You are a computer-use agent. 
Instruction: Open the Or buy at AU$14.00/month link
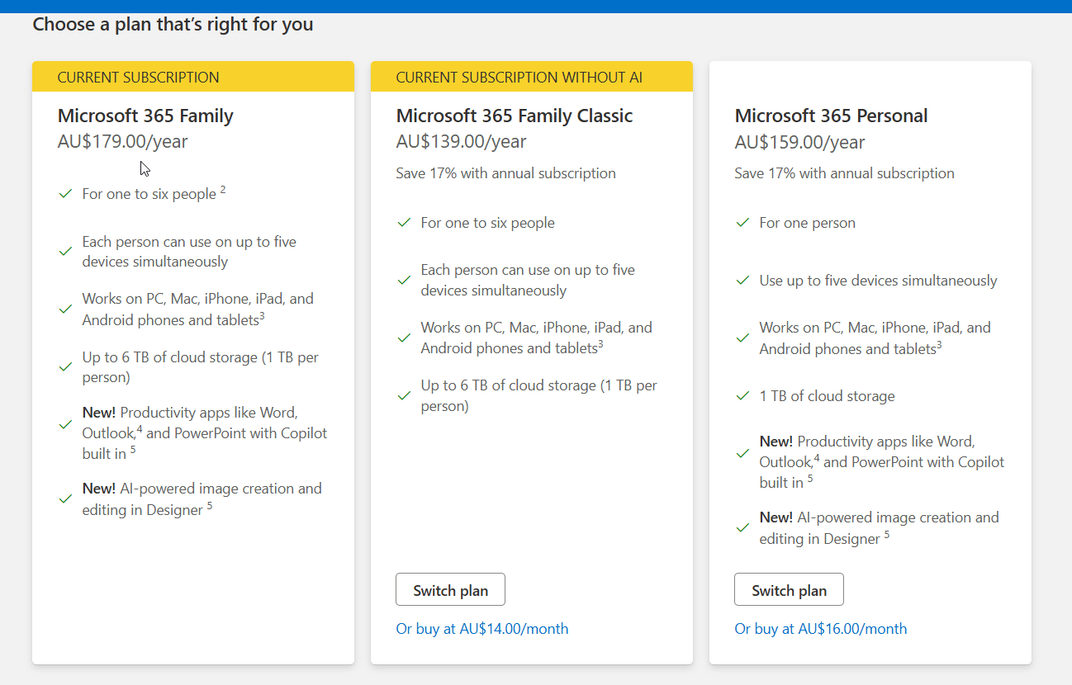(482, 628)
